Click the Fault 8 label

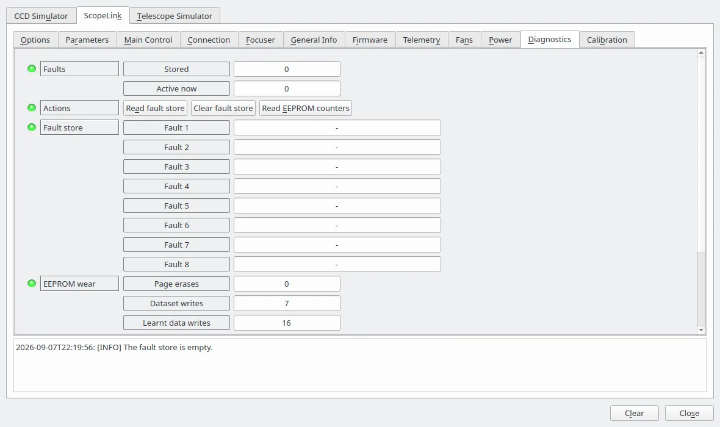click(x=176, y=264)
